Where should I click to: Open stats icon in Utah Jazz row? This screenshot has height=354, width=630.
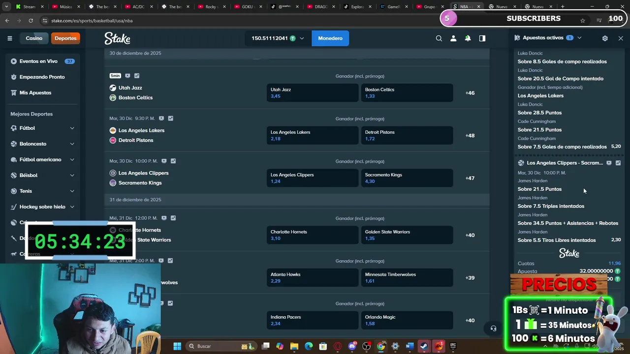point(137,76)
